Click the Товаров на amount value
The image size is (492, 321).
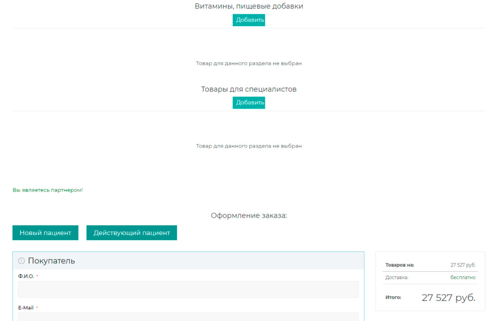coord(463,265)
